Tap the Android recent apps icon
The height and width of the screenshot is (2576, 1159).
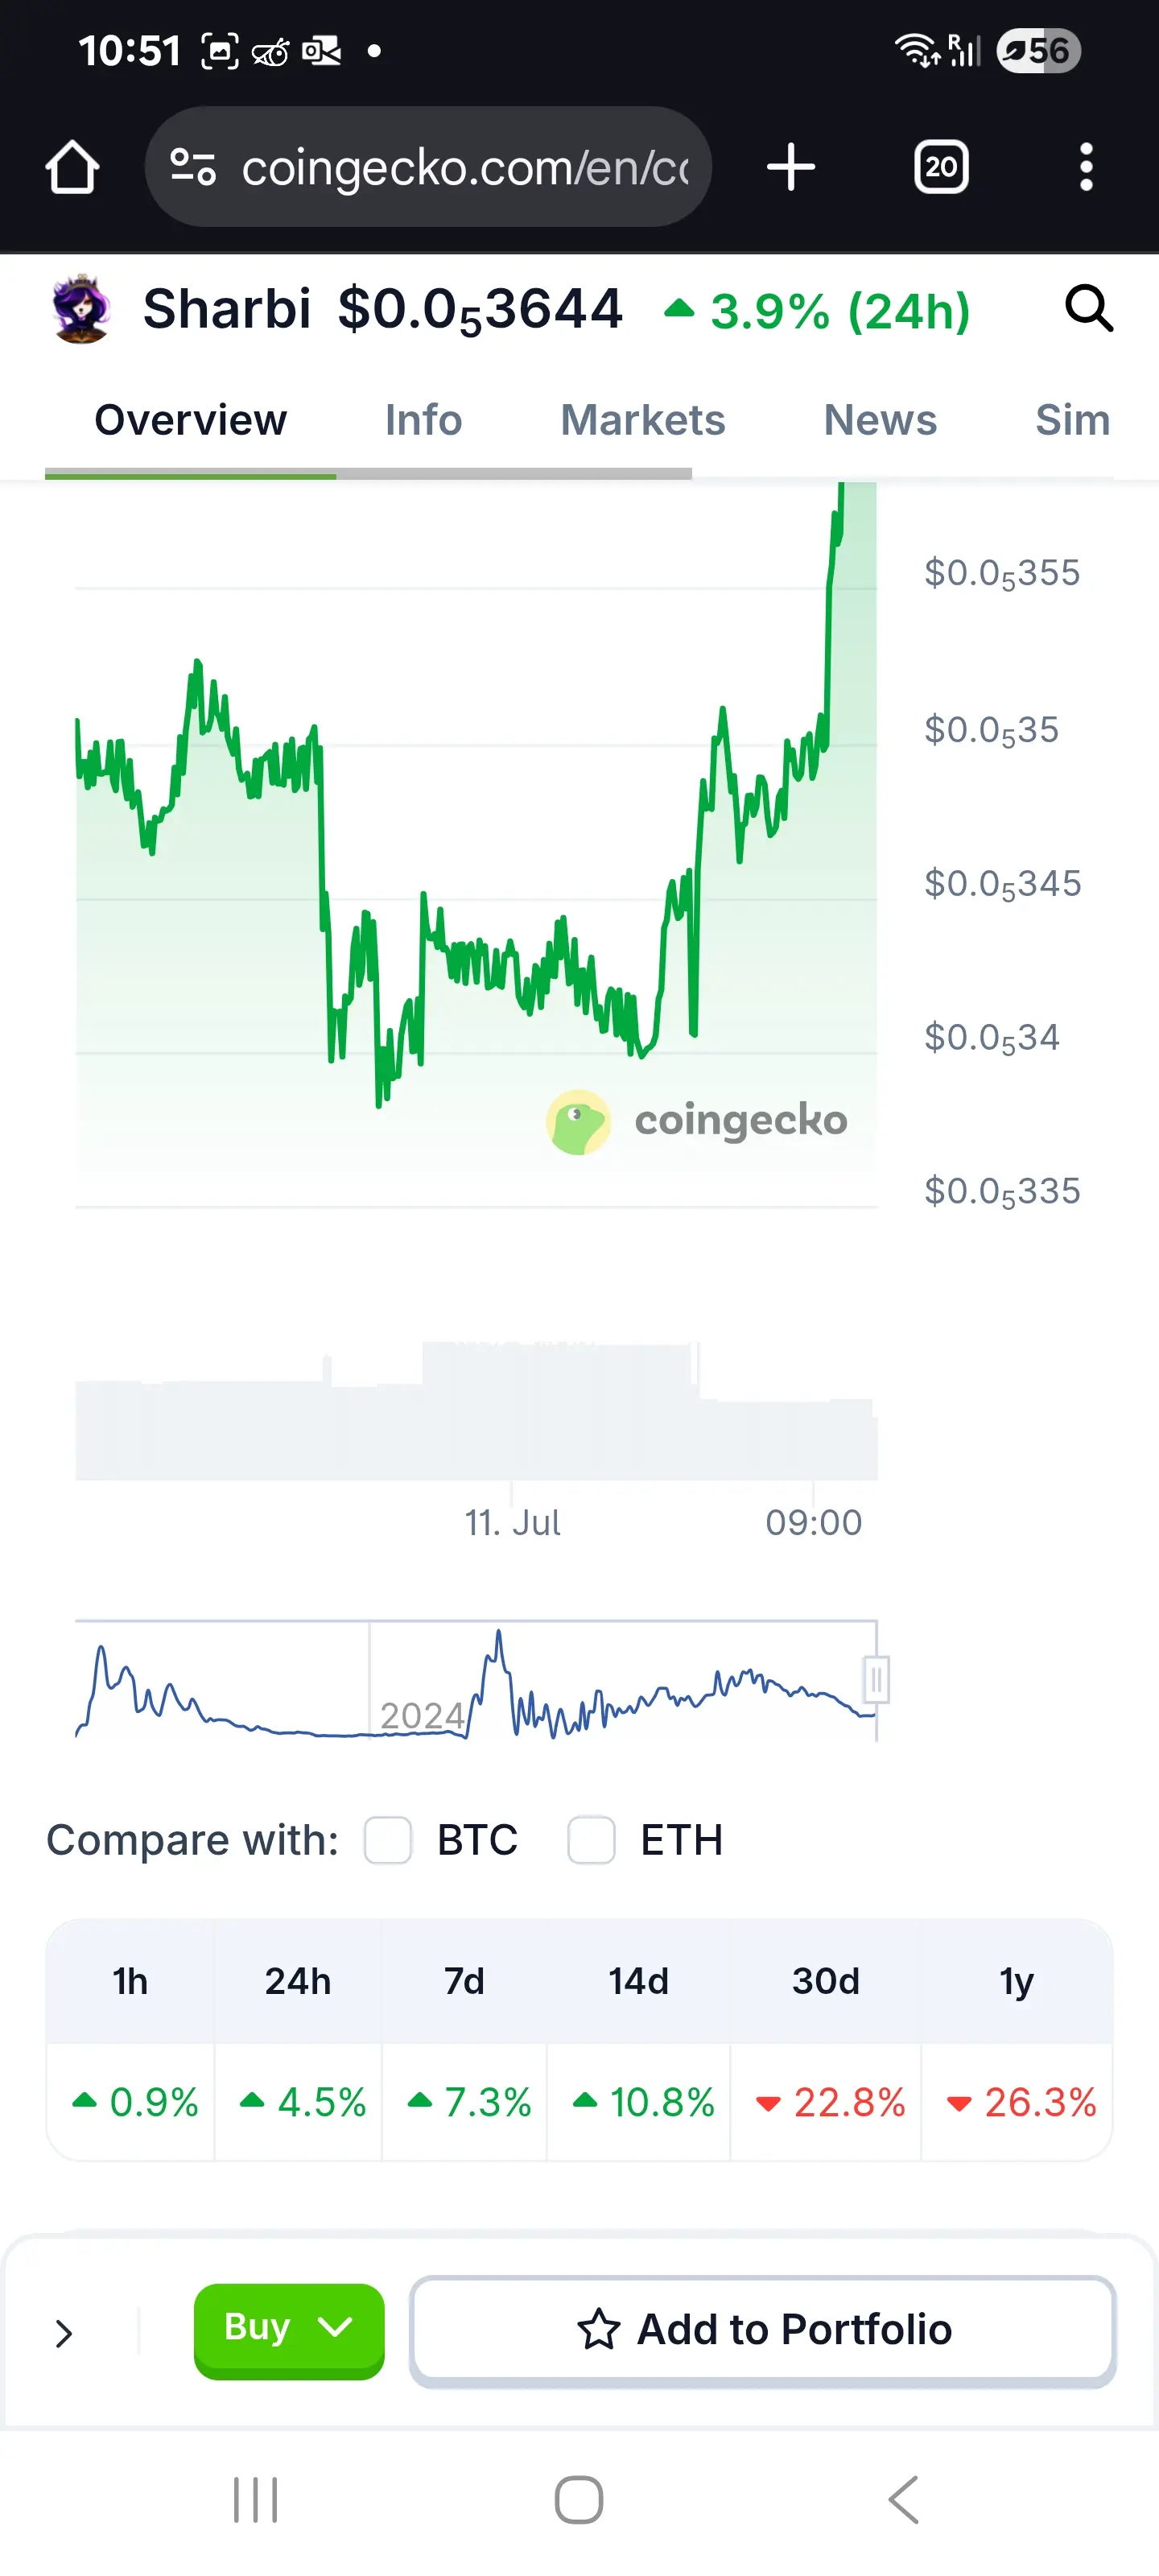point(255,2500)
